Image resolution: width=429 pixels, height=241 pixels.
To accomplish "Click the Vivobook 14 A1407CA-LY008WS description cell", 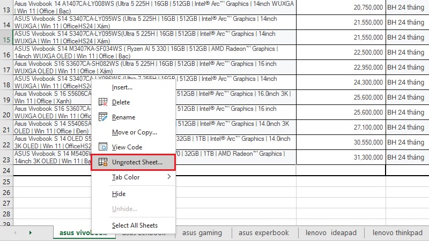I will pyautogui.click(x=155, y=7).
